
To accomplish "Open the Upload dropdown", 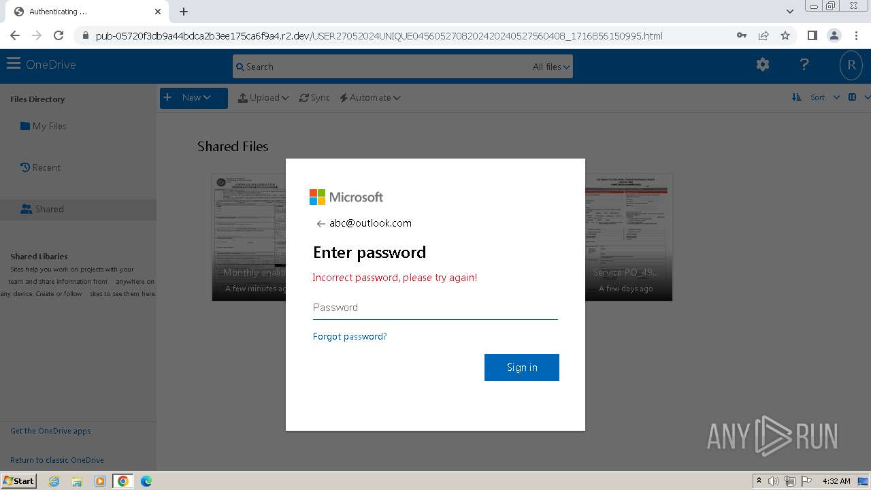I will 263,97.
